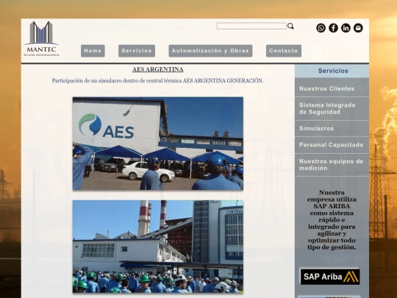Click the 'Participación de un simulacro' description text
The height and width of the screenshot is (298, 397).
click(158, 81)
